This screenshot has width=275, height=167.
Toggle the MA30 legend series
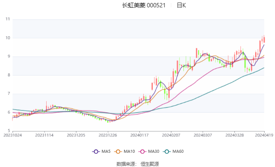tap(149, 151)
